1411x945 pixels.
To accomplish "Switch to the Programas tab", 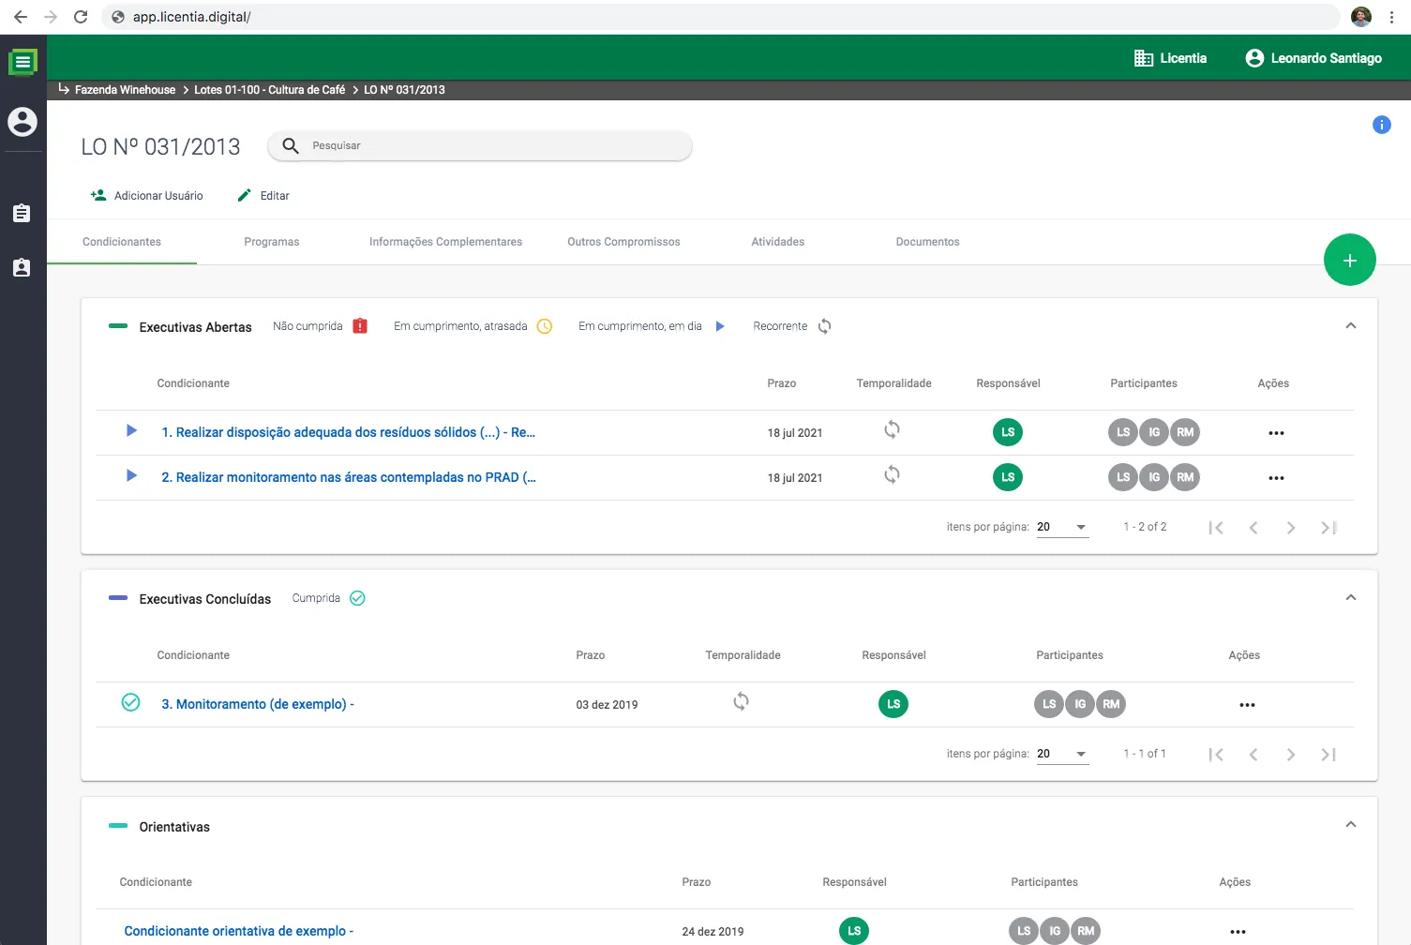I will pos(272,242).
